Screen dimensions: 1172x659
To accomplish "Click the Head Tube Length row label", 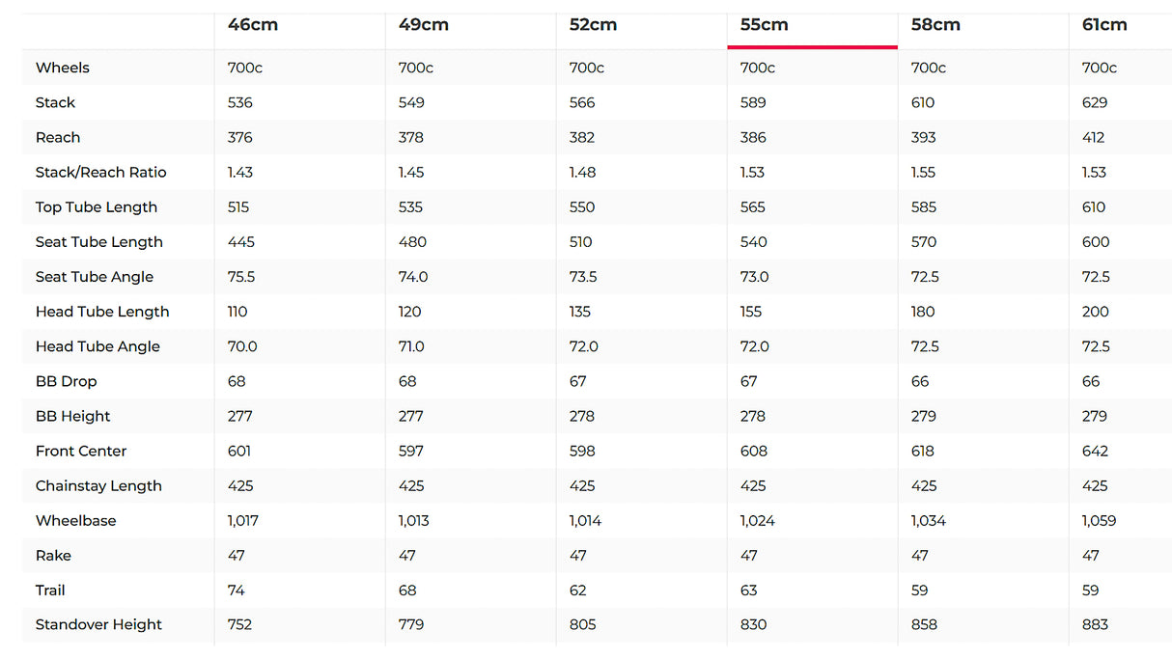I will pos(102,312).
